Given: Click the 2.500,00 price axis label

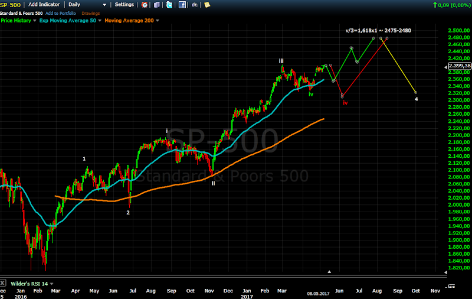Looking at the screenshot, I should [459, 31].
